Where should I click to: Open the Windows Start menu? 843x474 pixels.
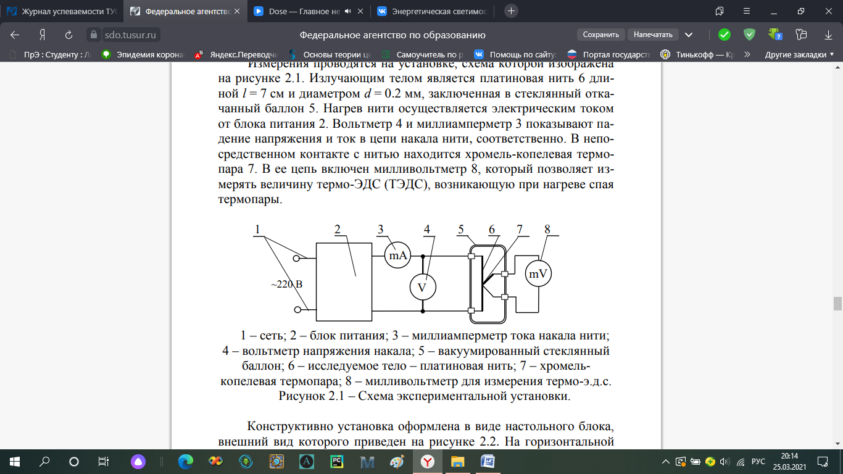click(x=15, y=461)
